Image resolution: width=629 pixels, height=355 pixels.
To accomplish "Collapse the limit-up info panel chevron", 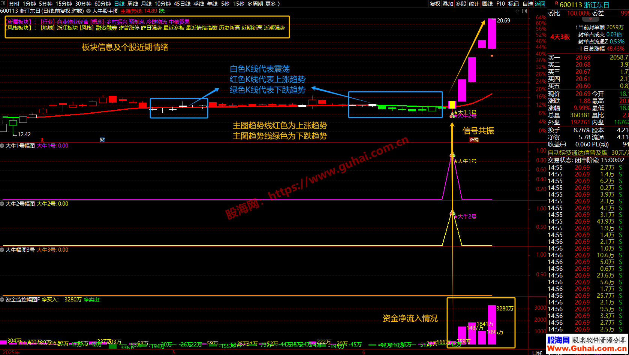I will [x=590, y=19].
